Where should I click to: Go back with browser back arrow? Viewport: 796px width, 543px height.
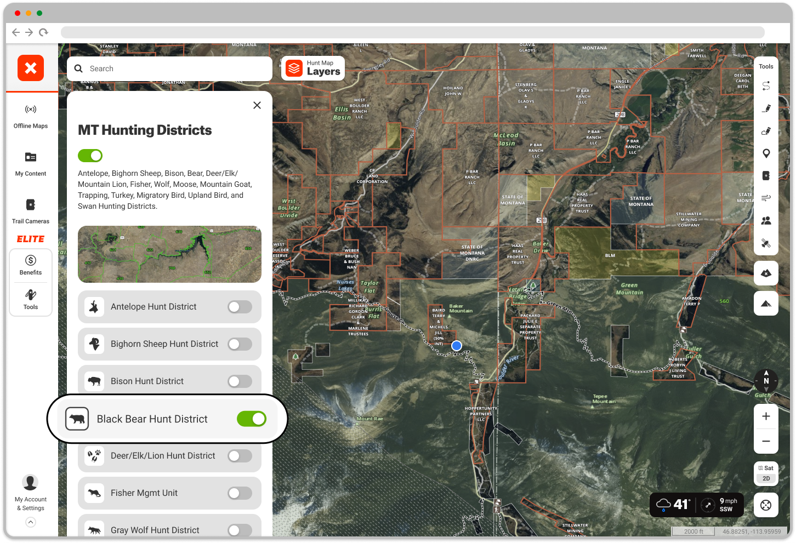[16, 32]
